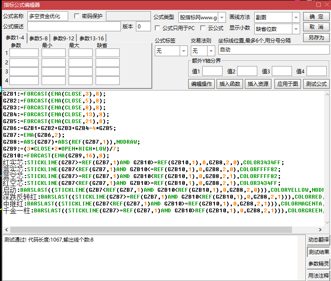This screenshot has width=331, height=281.
Task: Click the 坐标线位置 input showing 自动
Action: [x=274, y=50]
